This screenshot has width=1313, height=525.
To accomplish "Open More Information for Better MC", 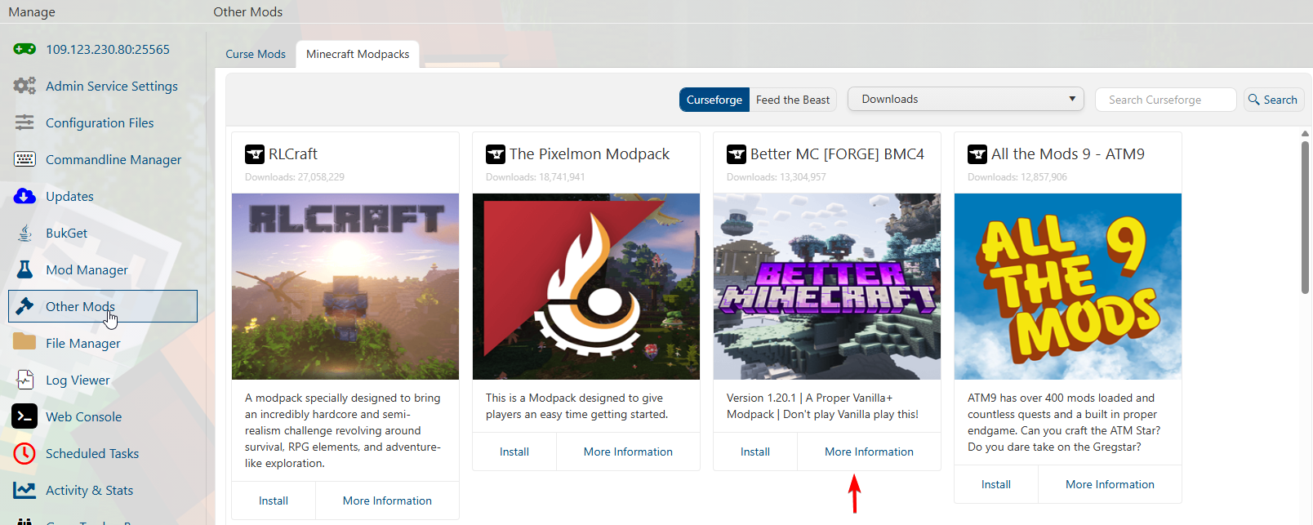I will click(x=869, y=452).
